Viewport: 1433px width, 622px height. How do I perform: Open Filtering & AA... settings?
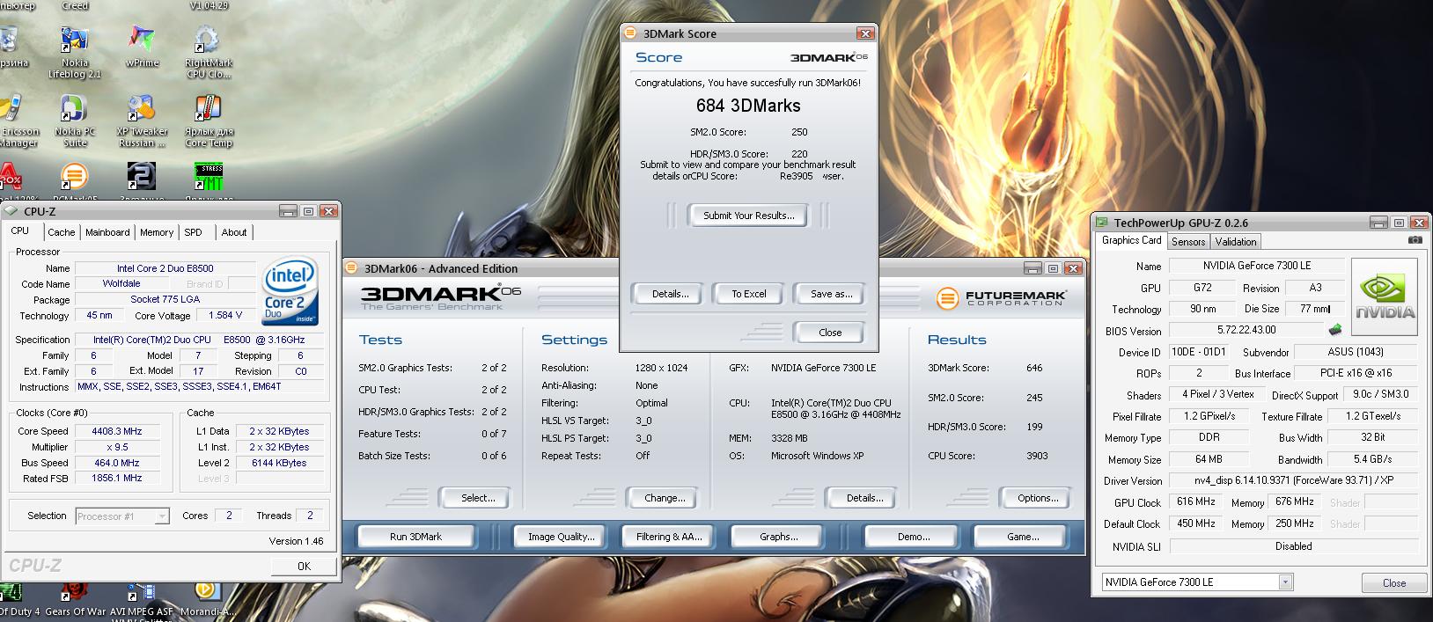coord(669,537)
